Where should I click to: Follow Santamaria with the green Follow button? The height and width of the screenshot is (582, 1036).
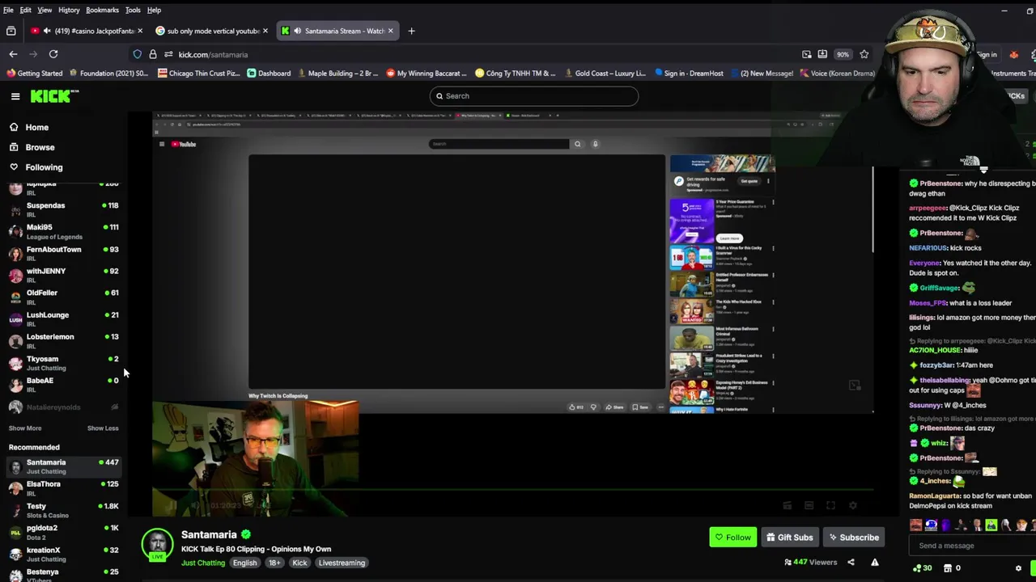click(732, 538)
